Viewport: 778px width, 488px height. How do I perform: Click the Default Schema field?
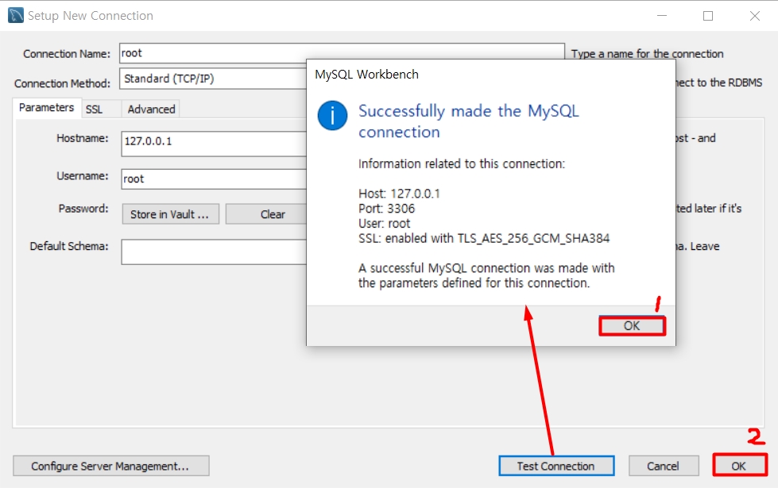click(215, 252)
